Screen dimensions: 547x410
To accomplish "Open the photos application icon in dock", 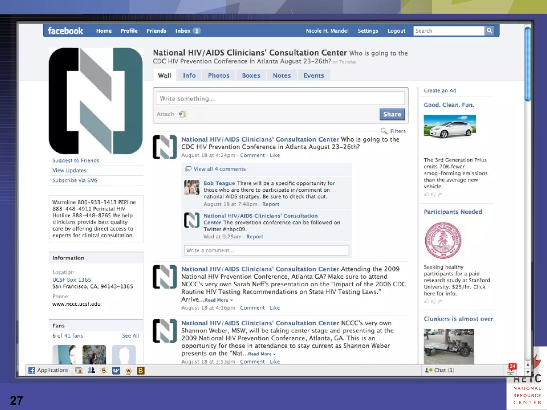I will click(79, 370).
